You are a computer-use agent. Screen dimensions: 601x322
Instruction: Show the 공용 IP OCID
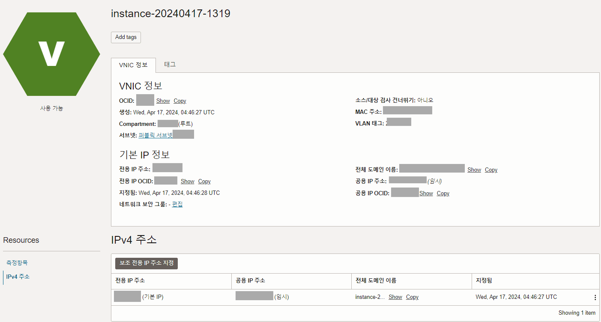426,194
